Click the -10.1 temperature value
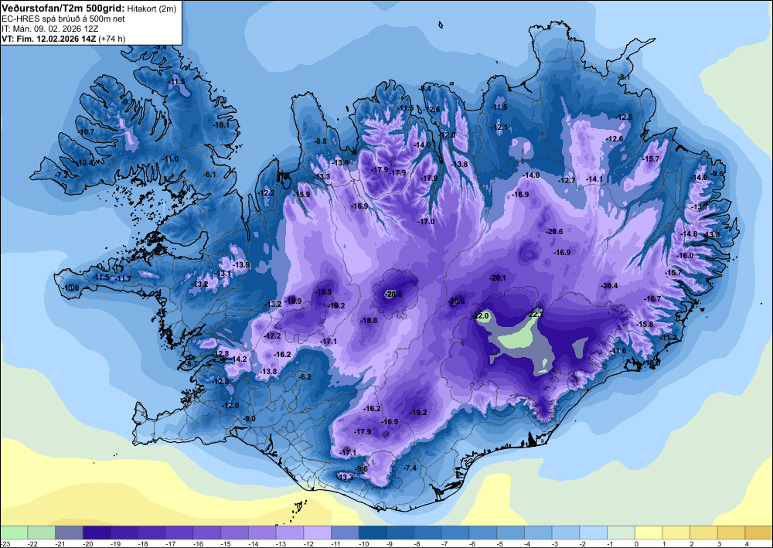 (221, 124)
